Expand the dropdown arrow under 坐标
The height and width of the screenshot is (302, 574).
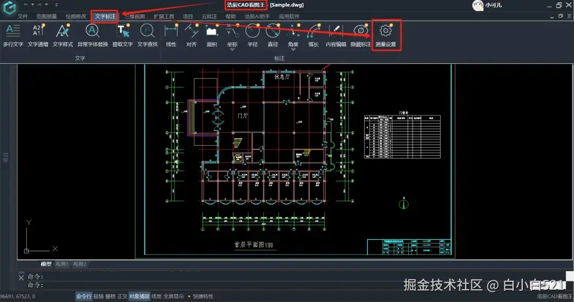coord(232,49)
